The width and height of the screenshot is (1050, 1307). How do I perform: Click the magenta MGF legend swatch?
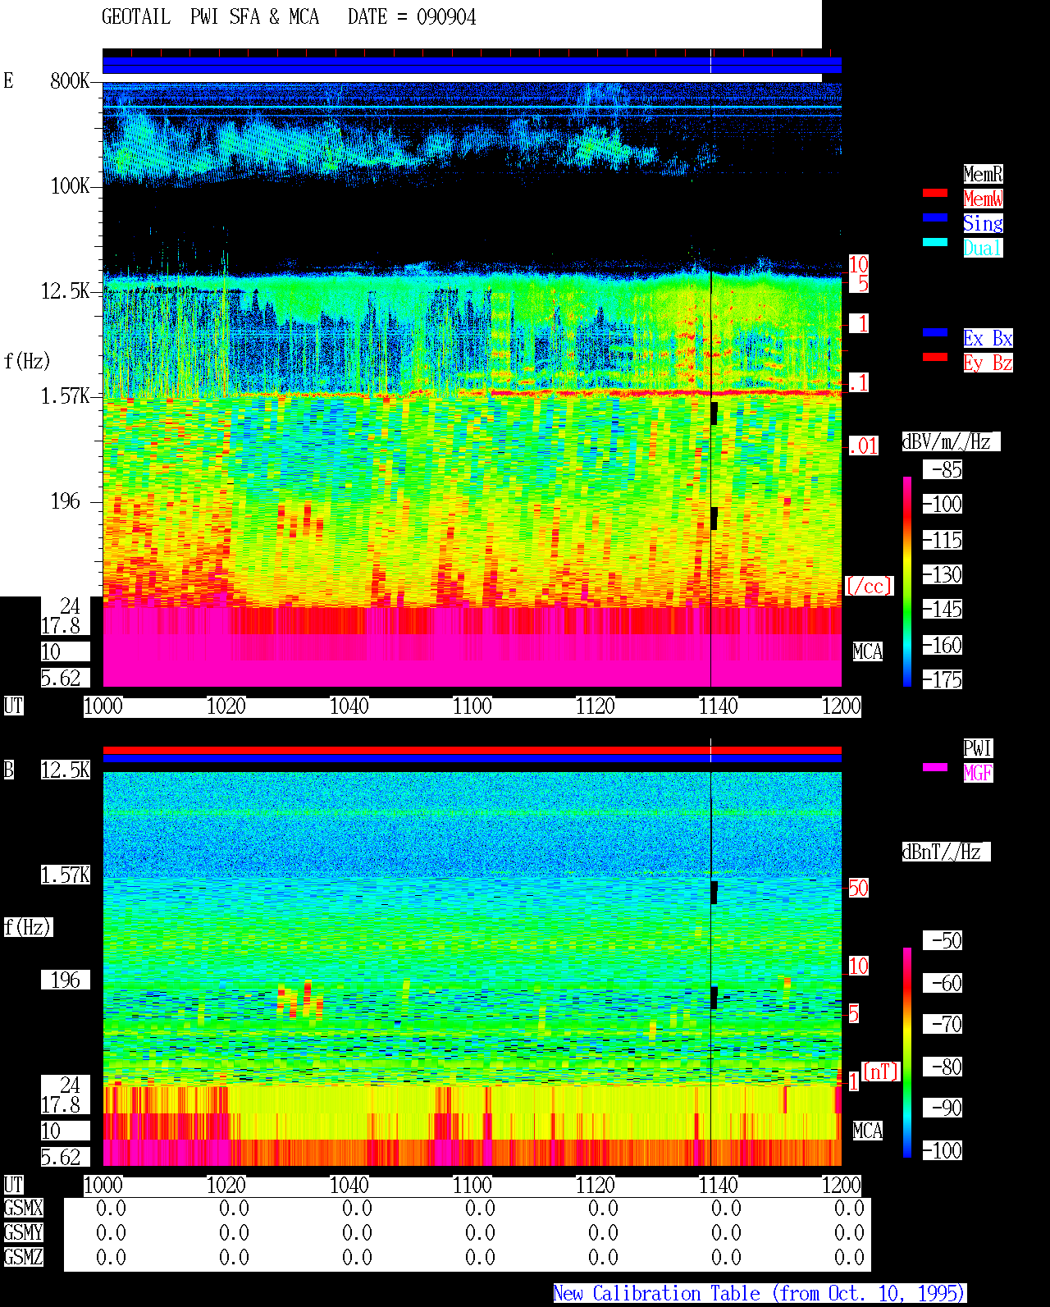click(935, 767)
